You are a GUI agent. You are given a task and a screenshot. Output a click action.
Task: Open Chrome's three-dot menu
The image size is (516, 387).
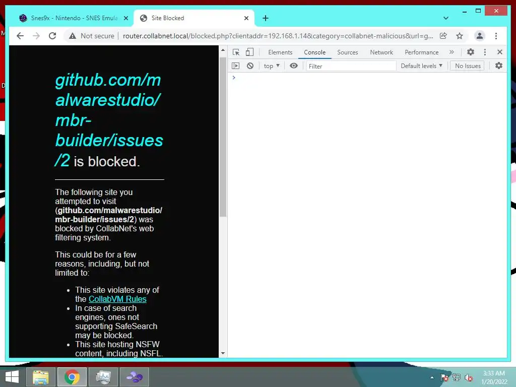[496, 36]
